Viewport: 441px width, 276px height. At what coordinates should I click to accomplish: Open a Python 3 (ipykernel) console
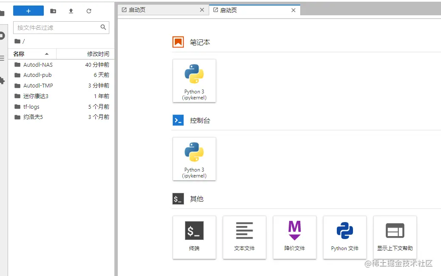tap(194, 159)
